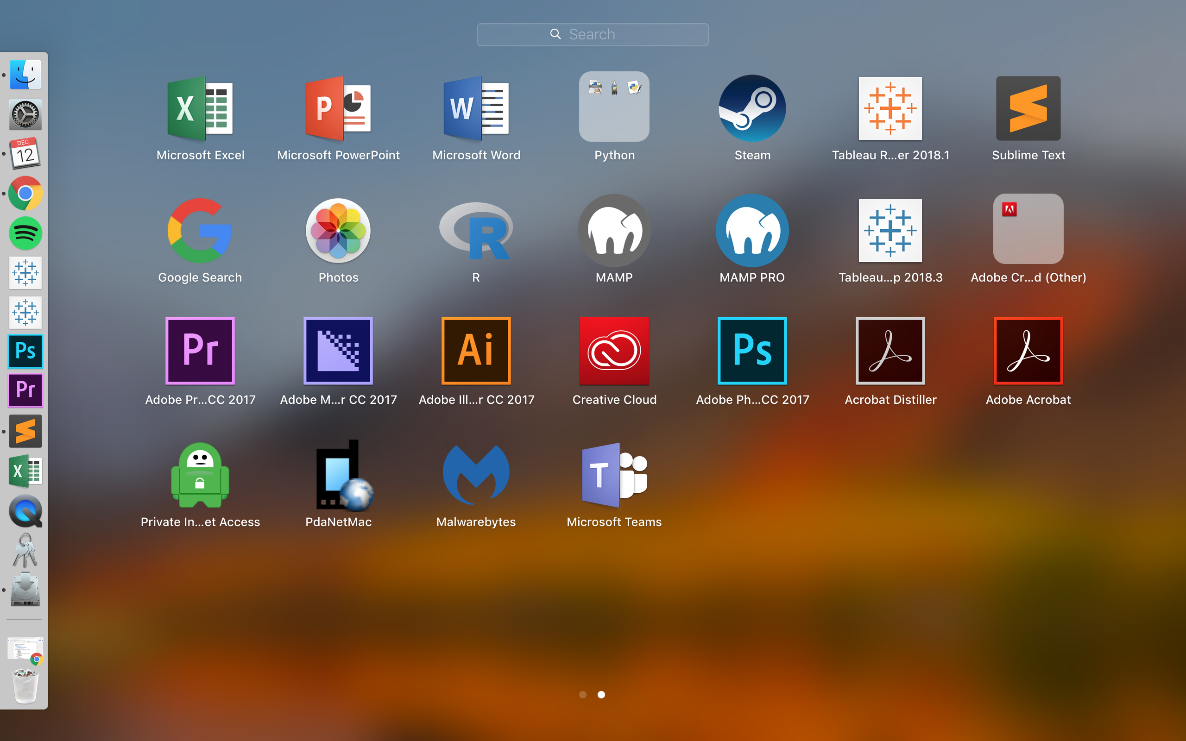The width and height of the screenshot is (1186, 741).
Task: Open the Adobe Creative Cloud (Other) folder
Action: point(1028,229)
